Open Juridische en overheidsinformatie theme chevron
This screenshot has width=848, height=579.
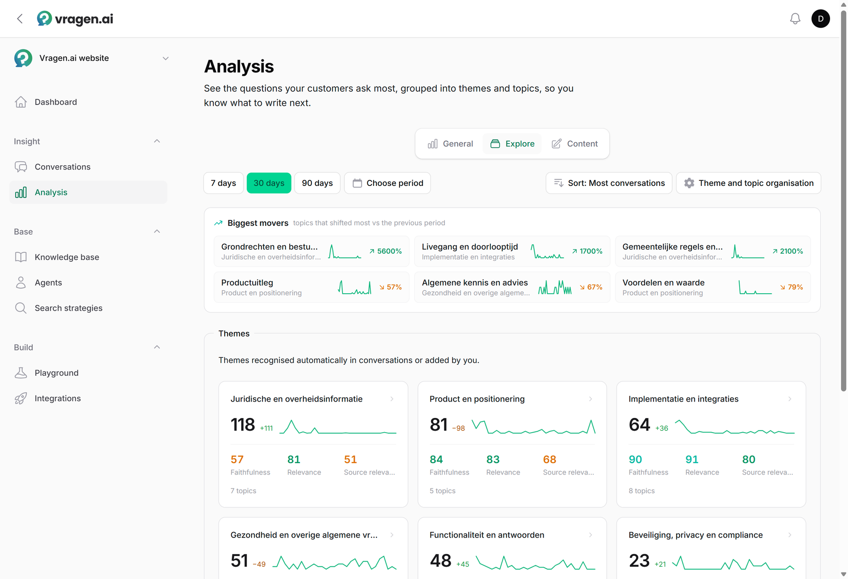point(392,399)
